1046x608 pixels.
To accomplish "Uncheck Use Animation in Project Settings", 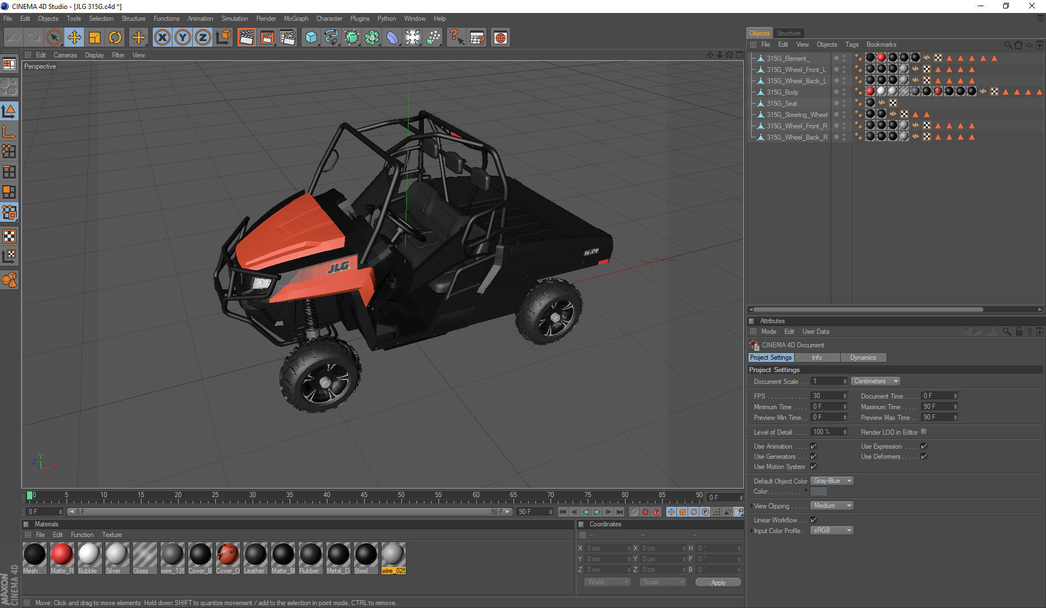I will pos(813,445).
